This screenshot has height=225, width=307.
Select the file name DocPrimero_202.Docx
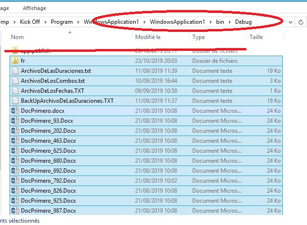tap(49, 131)
